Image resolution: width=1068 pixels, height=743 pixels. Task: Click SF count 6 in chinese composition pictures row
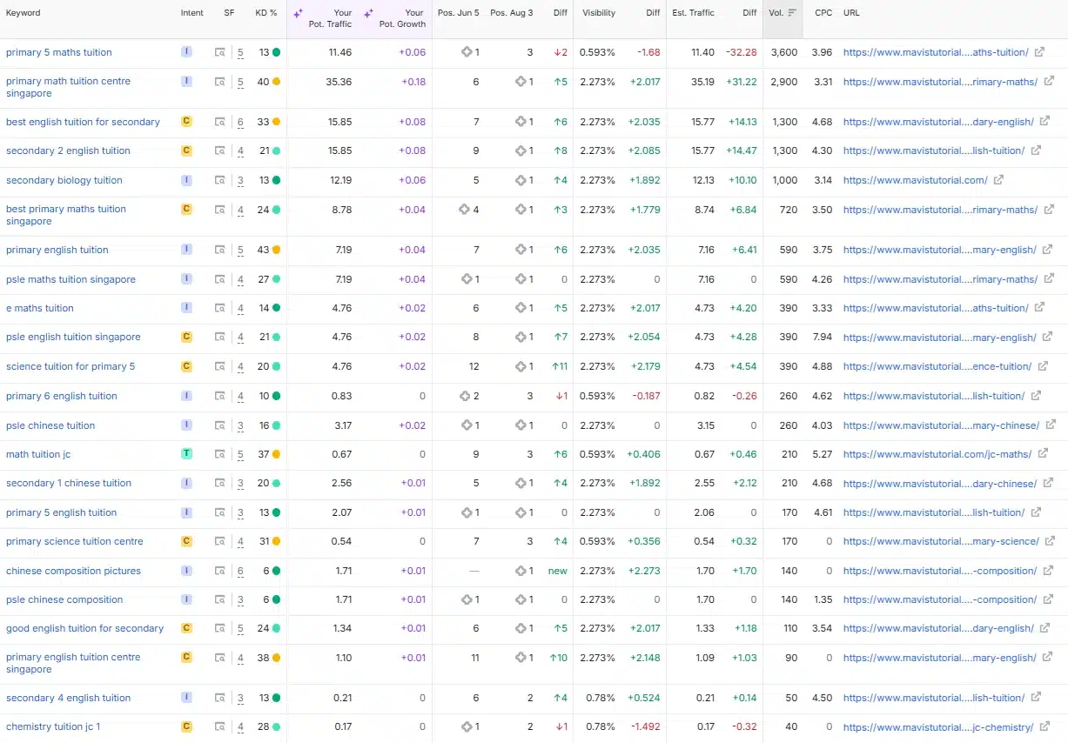[240, 571]
